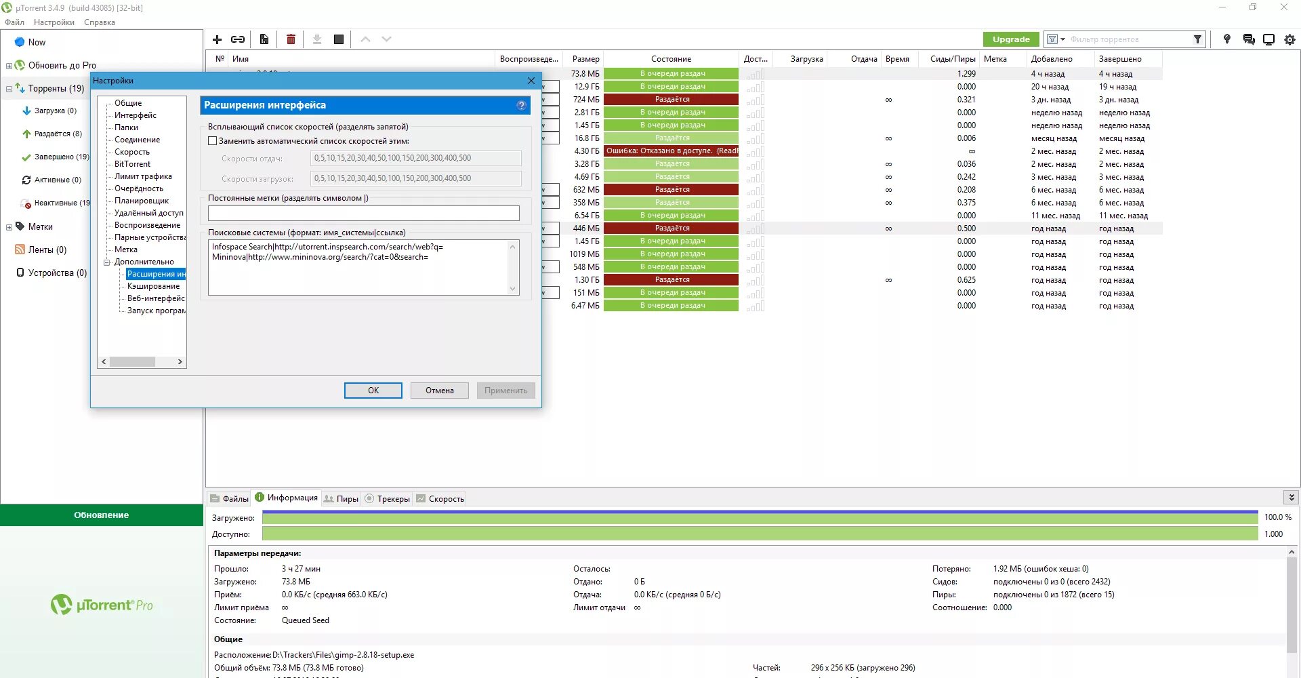Click the Completed checkmark icon in sidebar

coord(26,157)
